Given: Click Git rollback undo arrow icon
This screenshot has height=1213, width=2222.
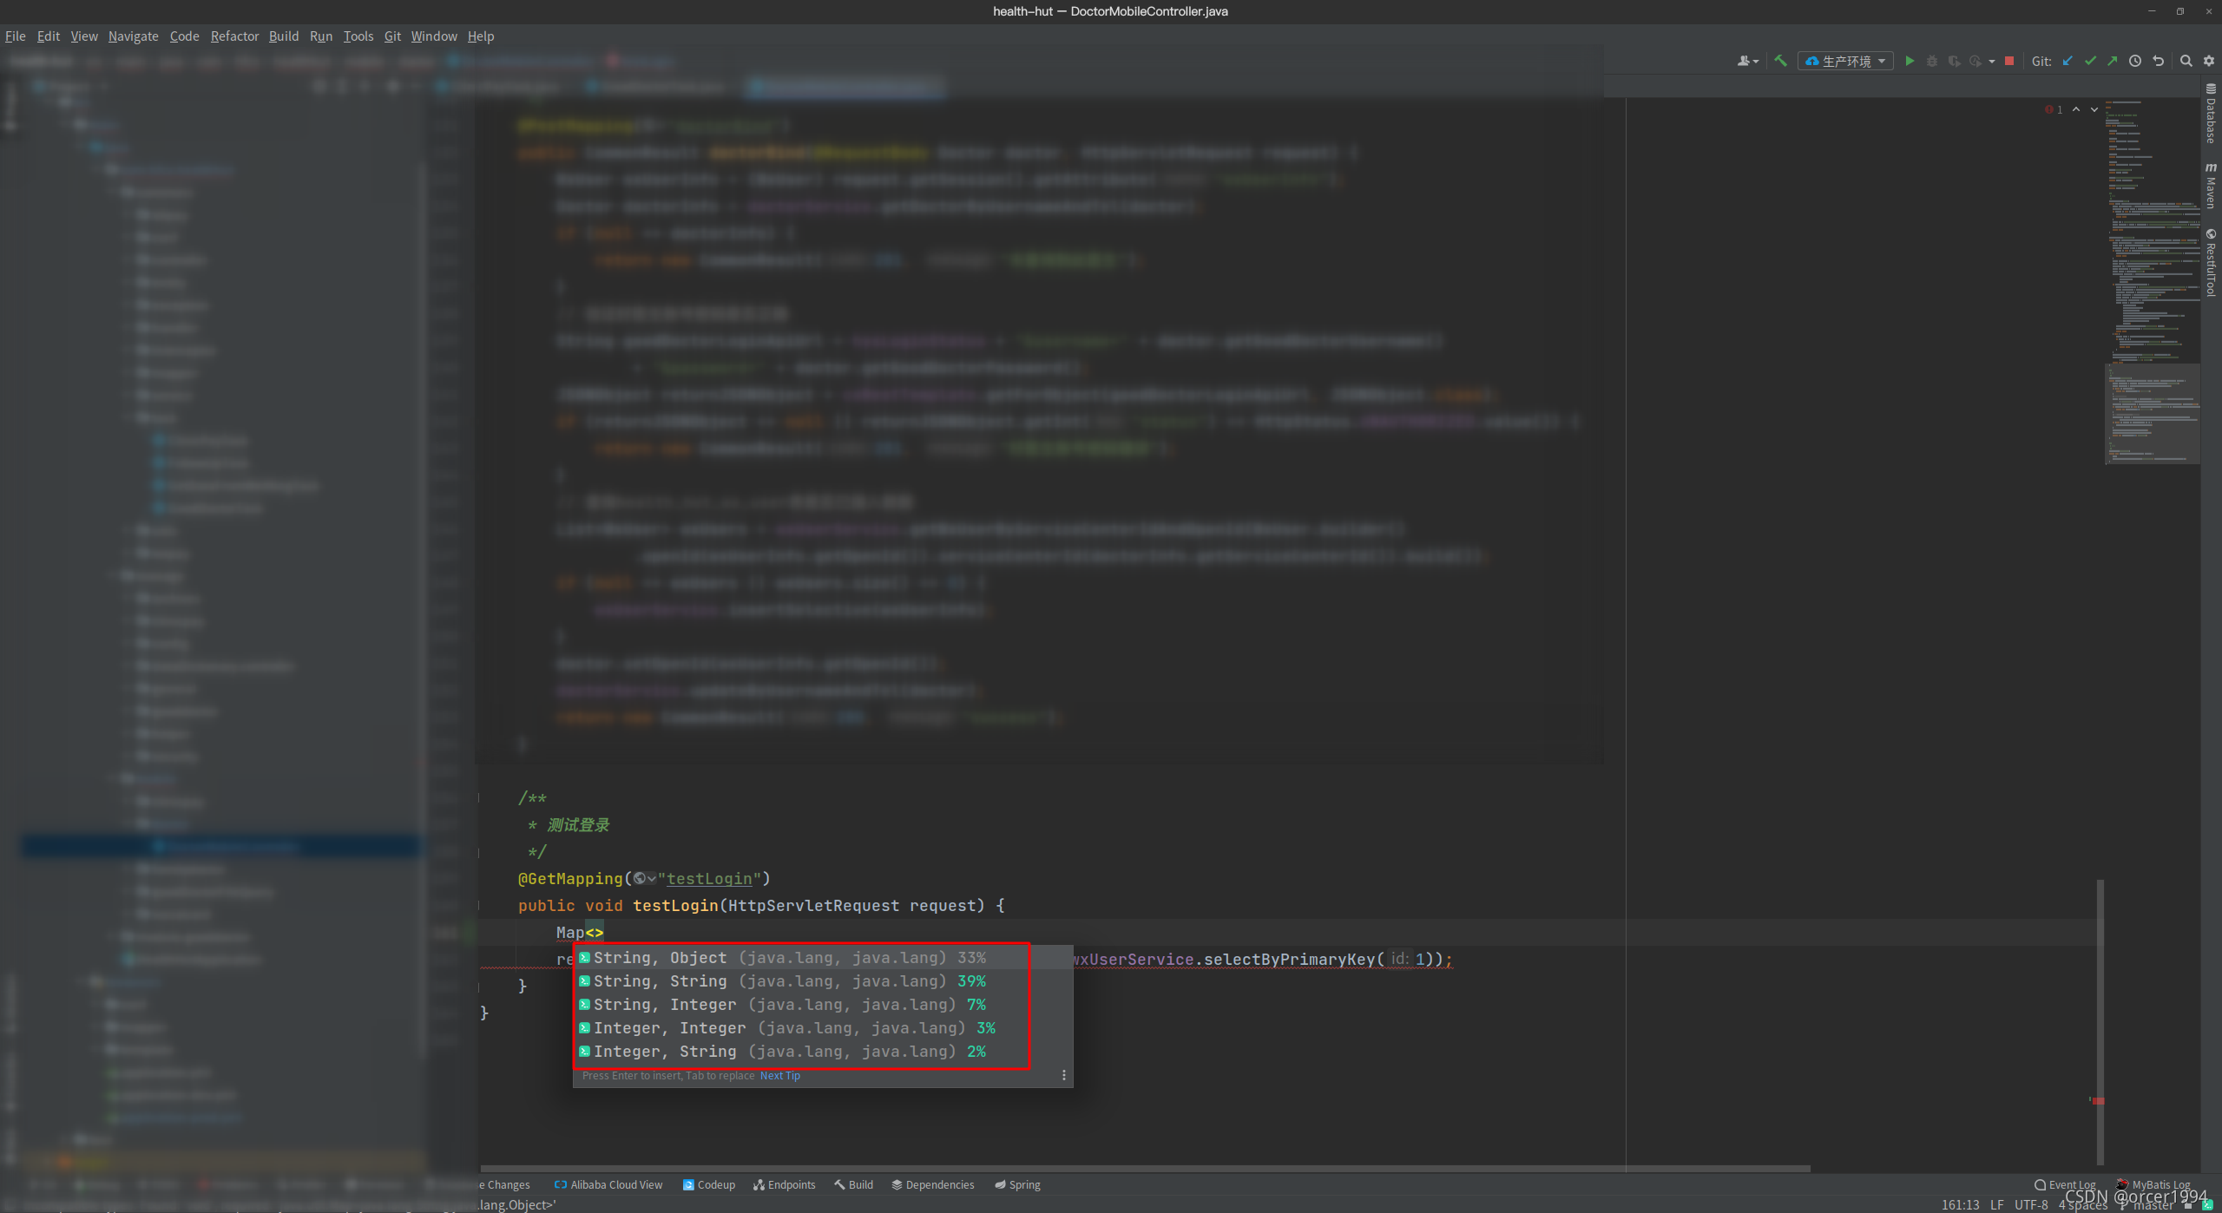Looking at the screenshot, I should tap(2159, 61).
